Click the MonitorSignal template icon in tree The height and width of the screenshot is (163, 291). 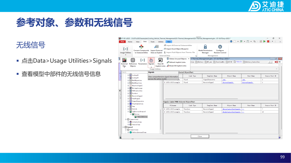(x=131, y=86)
